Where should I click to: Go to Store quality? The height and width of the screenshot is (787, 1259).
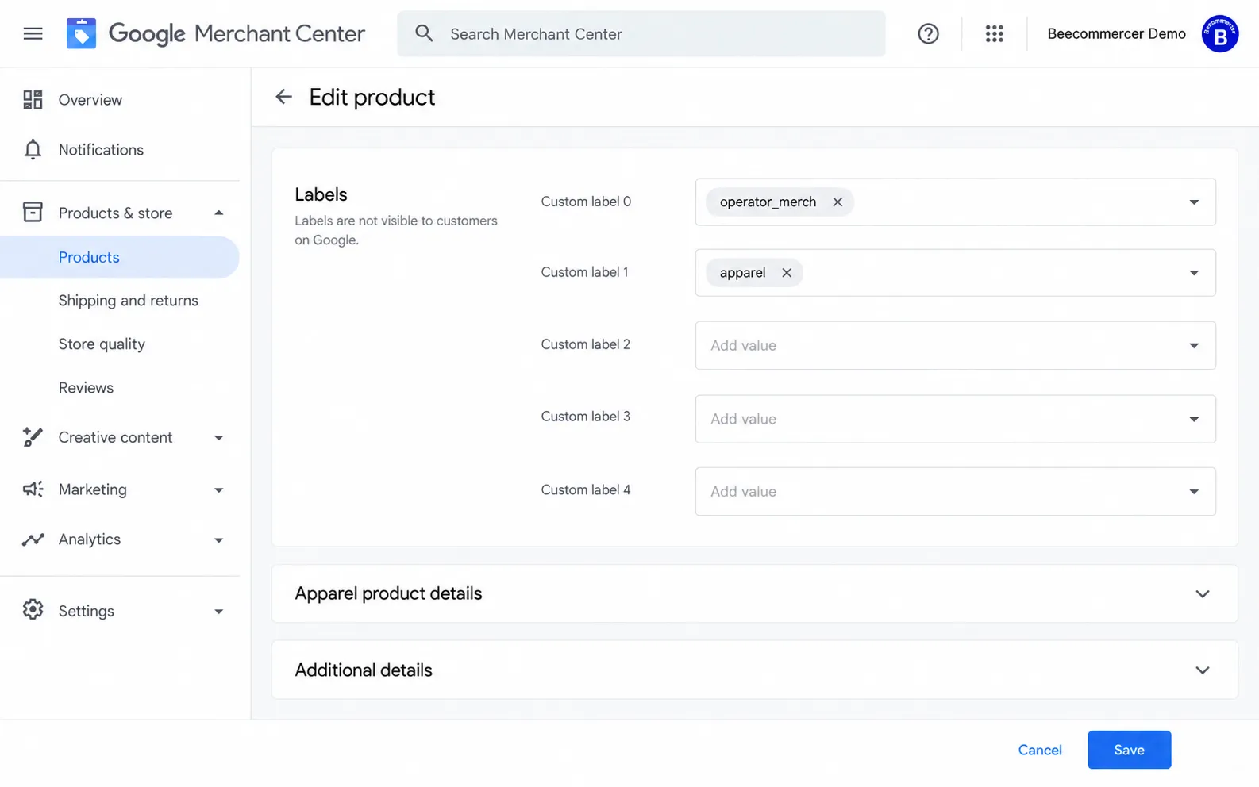(102, 344)
